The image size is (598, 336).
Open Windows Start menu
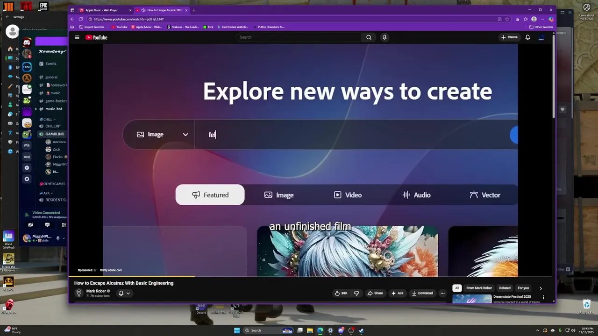pos(237,330)
